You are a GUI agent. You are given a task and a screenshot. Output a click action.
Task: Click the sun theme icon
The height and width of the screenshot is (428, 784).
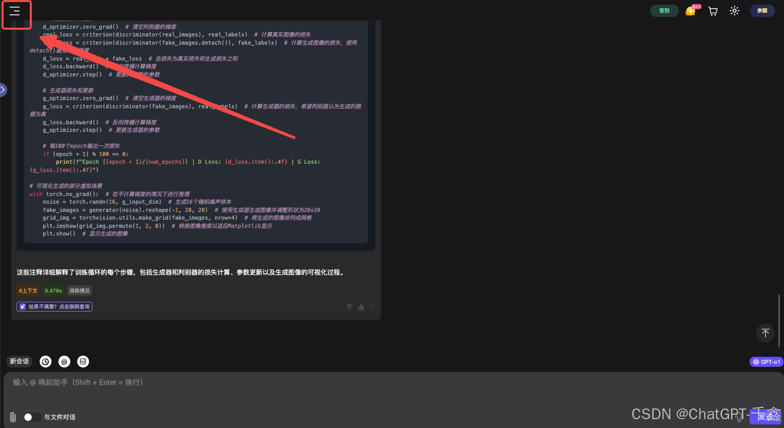pos(734,11)
